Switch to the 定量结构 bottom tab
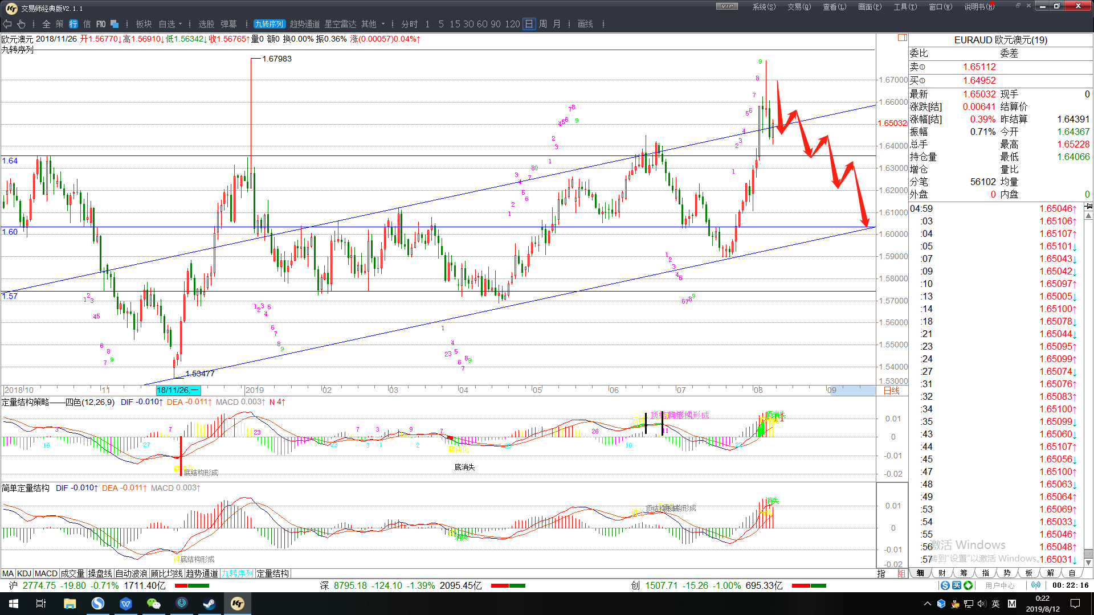The height and width of the screenshot is (615, 1094). [273, 573]
